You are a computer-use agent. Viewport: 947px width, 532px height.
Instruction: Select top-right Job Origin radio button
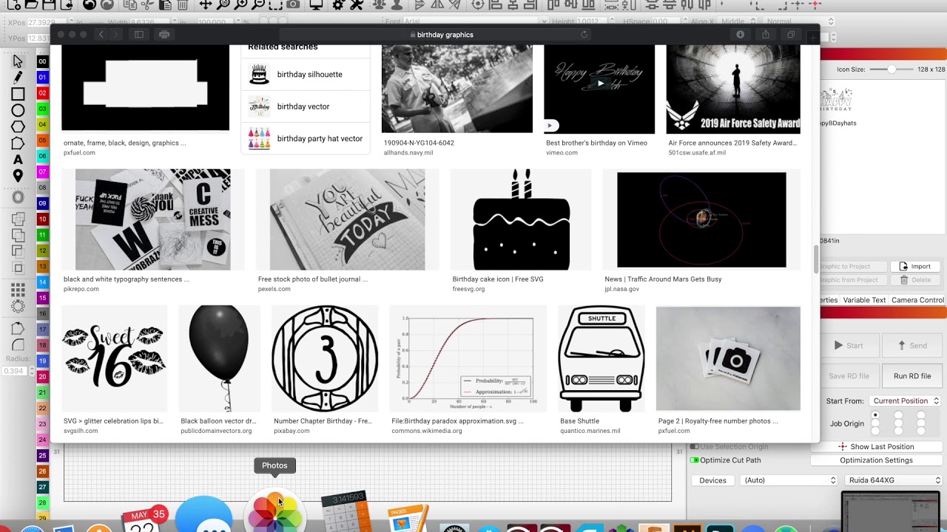coord(921,415)
